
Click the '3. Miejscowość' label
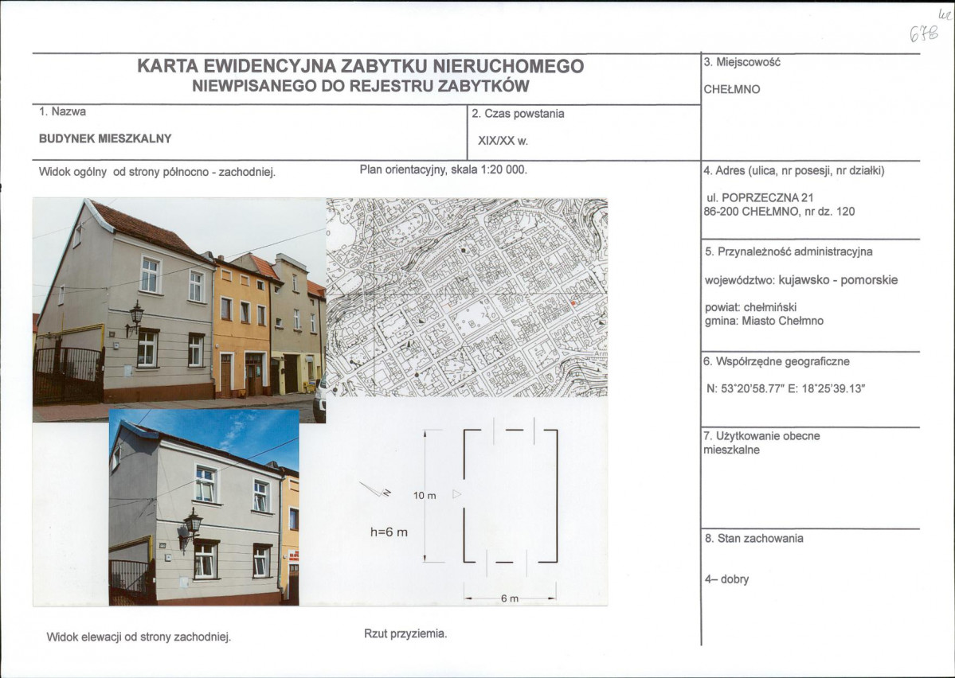point(742,62)
